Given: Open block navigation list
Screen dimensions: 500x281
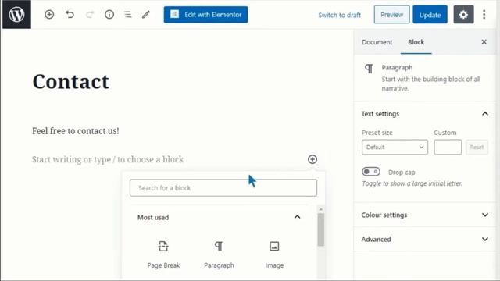Looking at the screenshot, I should 128,14.
